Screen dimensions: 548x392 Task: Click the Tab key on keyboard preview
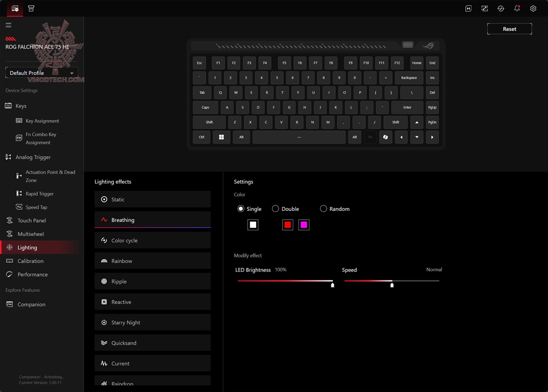click(202, 93)
